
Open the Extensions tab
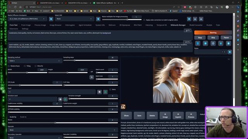pos(14,29)
